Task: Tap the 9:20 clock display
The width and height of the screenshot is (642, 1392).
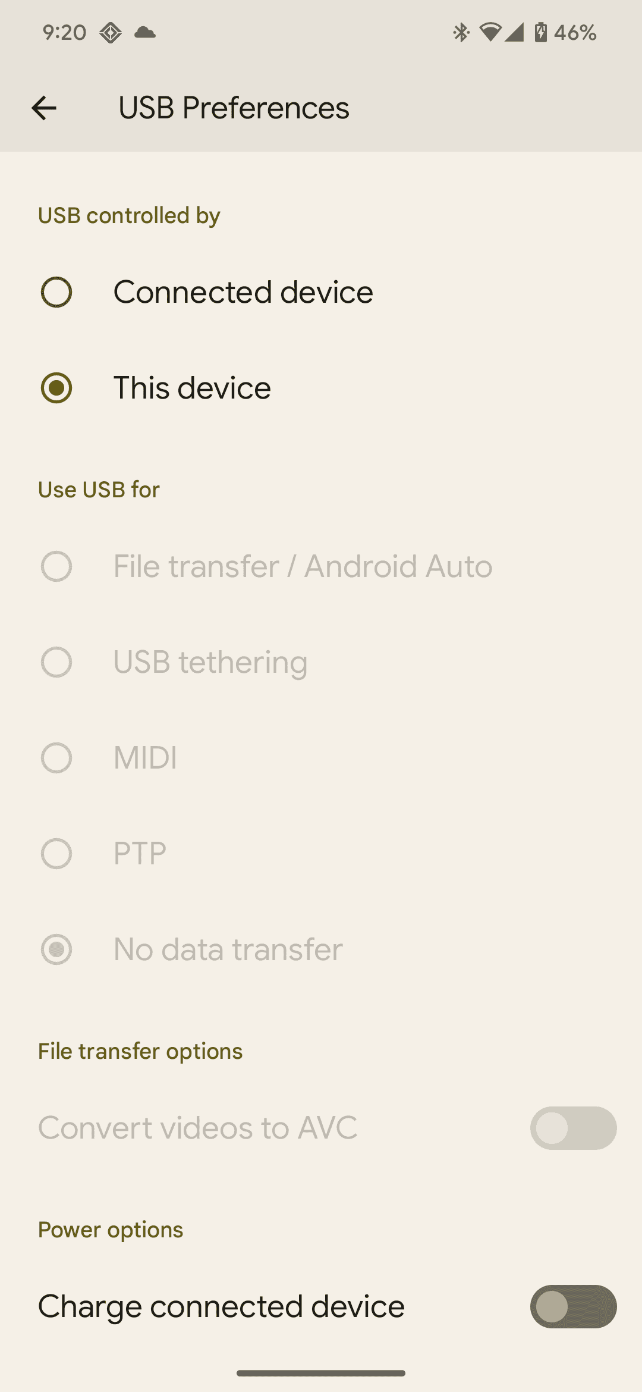Action: (64, 32)
